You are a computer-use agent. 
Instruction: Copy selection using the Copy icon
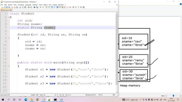(22, 7)
